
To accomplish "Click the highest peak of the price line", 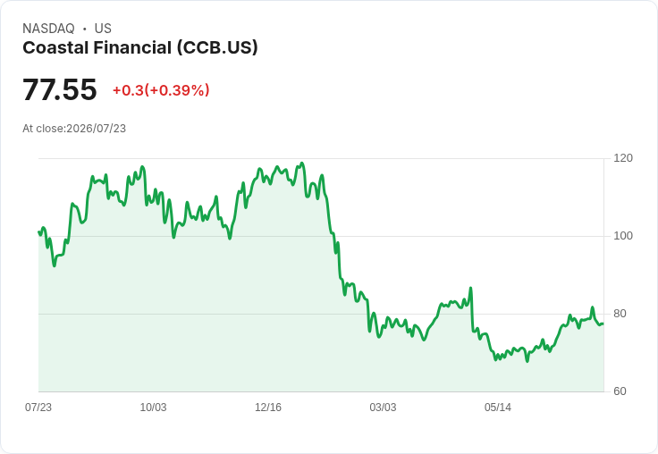I will tap(302, 164).
